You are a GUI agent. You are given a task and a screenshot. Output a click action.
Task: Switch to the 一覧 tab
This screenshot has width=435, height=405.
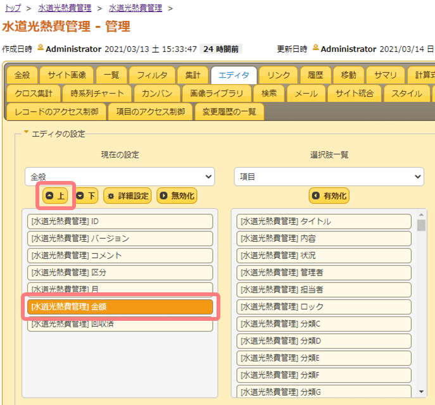[111, 75]
